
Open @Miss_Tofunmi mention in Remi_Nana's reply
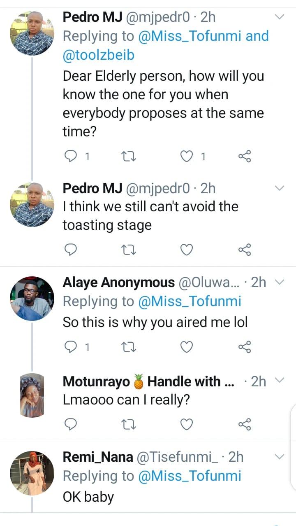pos(190,477)
